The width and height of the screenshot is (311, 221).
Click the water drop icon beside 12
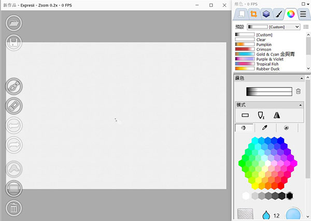click(x=266, y=215)
